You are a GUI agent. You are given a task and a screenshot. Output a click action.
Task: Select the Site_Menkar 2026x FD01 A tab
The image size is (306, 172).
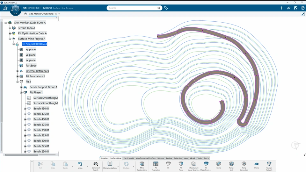43,14
